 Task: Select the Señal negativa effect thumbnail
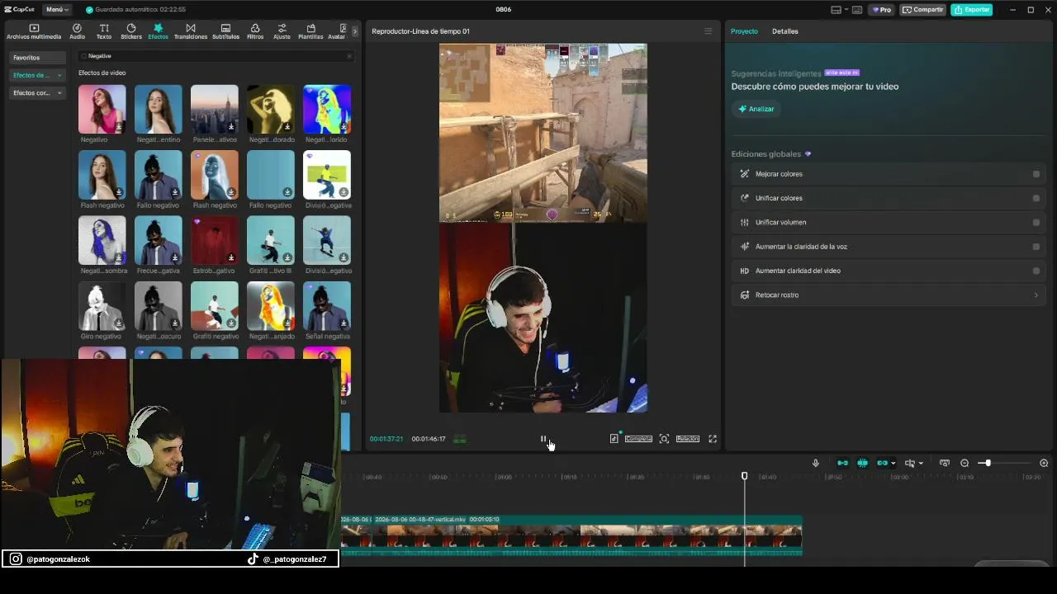click(x=327, y=306)
